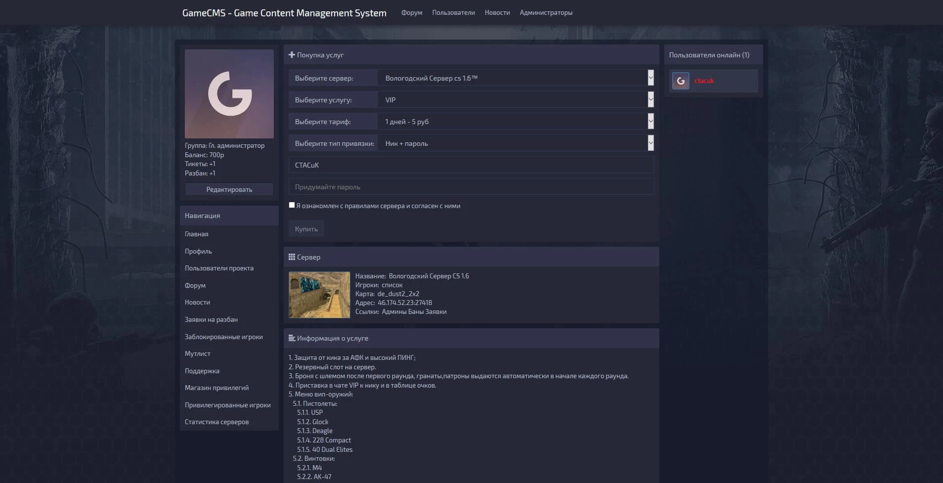The height and width of the screenshot is (483, 943).
Task: Click the Редактировать profile button
Action: 229,189
